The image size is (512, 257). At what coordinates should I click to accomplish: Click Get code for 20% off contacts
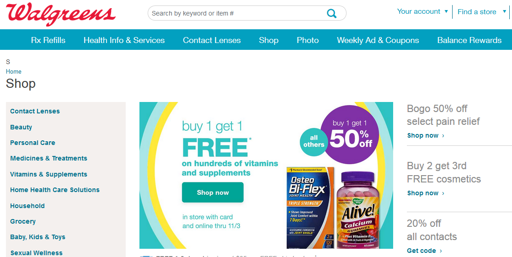(x=424, y=251)
